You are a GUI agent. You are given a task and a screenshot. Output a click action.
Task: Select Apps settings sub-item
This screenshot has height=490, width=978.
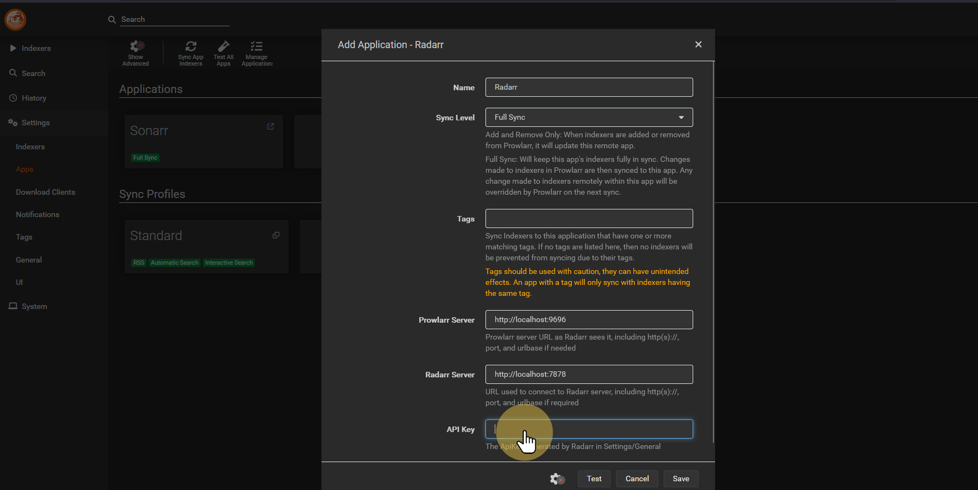[25, 169]
